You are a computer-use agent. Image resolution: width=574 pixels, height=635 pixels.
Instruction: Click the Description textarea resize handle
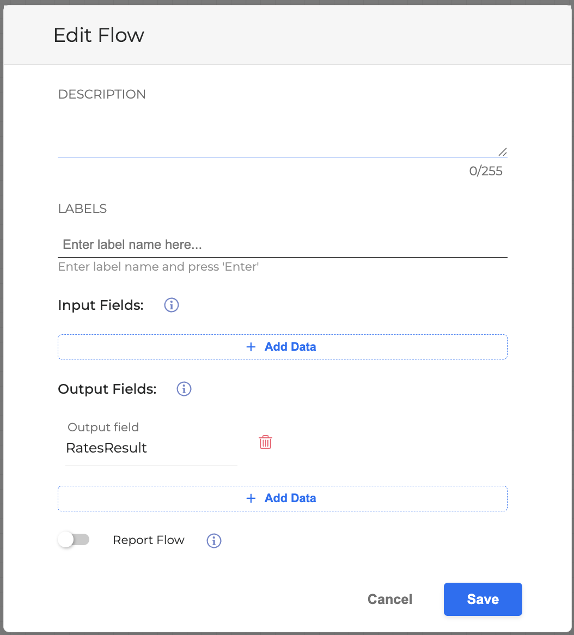click(502, 152)
